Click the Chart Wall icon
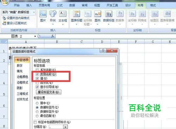The image size is (176, 129). (x=167, y=14)
